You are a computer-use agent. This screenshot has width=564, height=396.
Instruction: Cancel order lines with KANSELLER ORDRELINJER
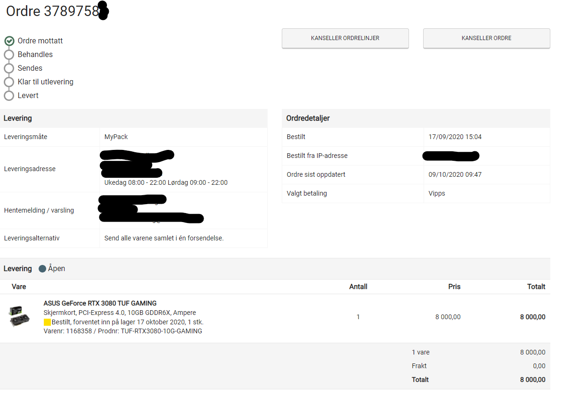coord(345,38)
